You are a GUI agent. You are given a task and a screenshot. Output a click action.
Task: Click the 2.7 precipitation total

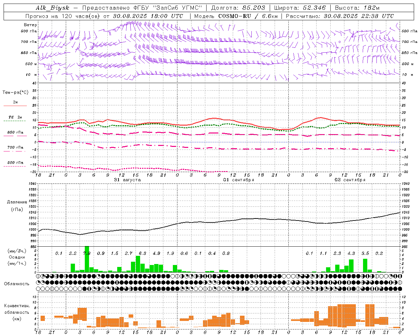pos(129,254)
